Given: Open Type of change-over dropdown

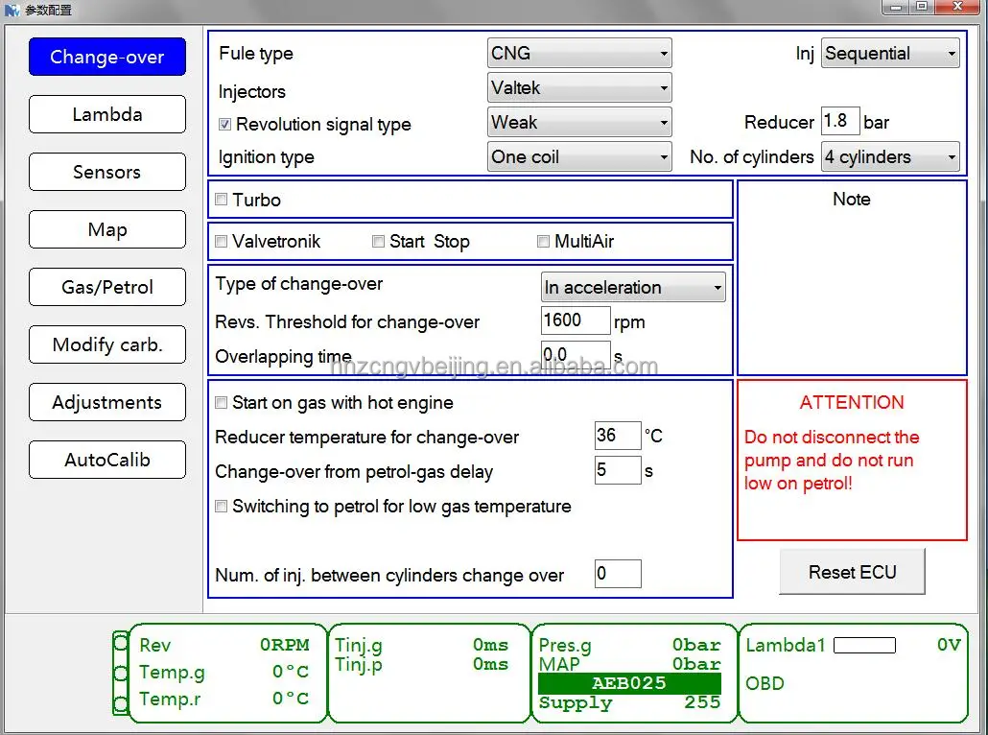Looking at the screenshot, I should pos(633,288).
